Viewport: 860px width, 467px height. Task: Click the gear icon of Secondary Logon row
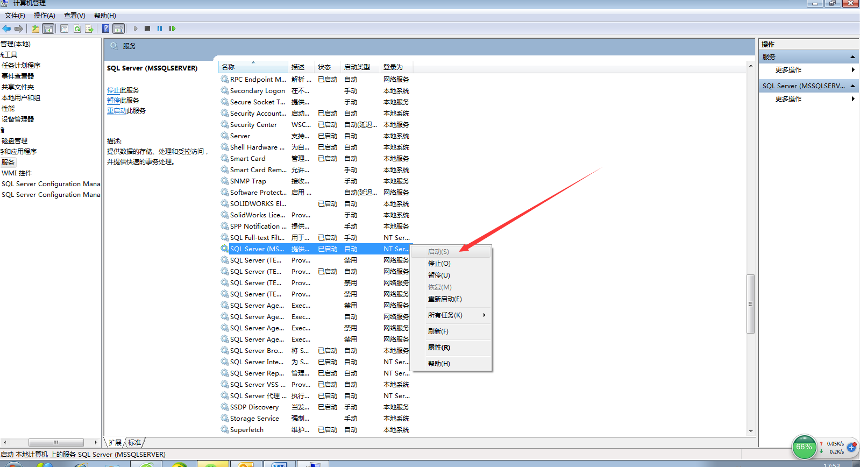(x=225, y=90)
